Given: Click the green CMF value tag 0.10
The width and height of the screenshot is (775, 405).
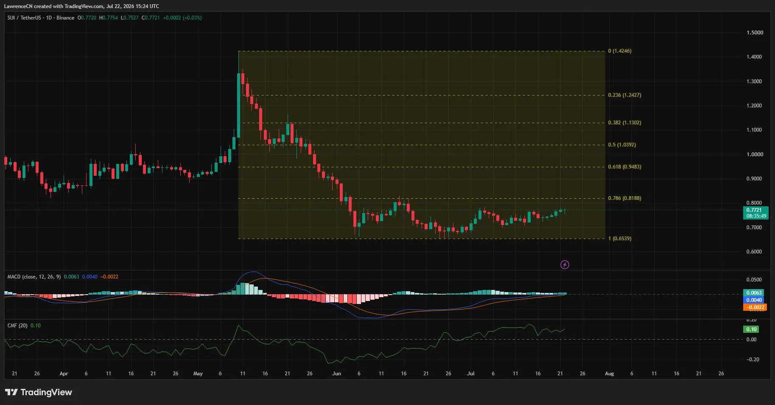Looking at the screenshot, I should (751, 329).
